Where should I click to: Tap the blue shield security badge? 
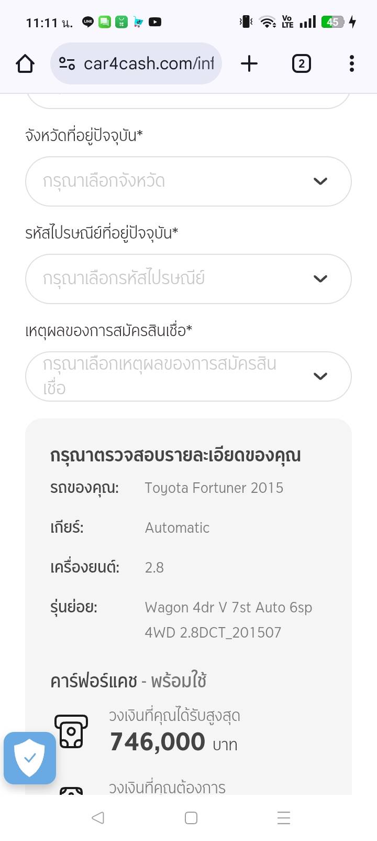pos(30,758)
